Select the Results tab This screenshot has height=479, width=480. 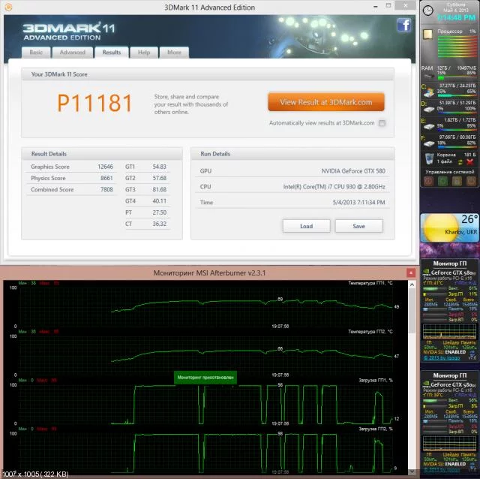click(112, 53)
